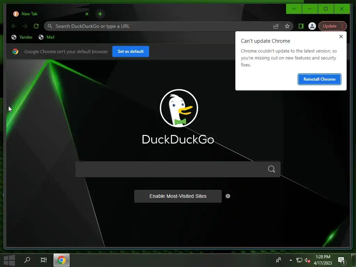Open Windows taskbar search
The image size is (356, 267).
point(27,260)
